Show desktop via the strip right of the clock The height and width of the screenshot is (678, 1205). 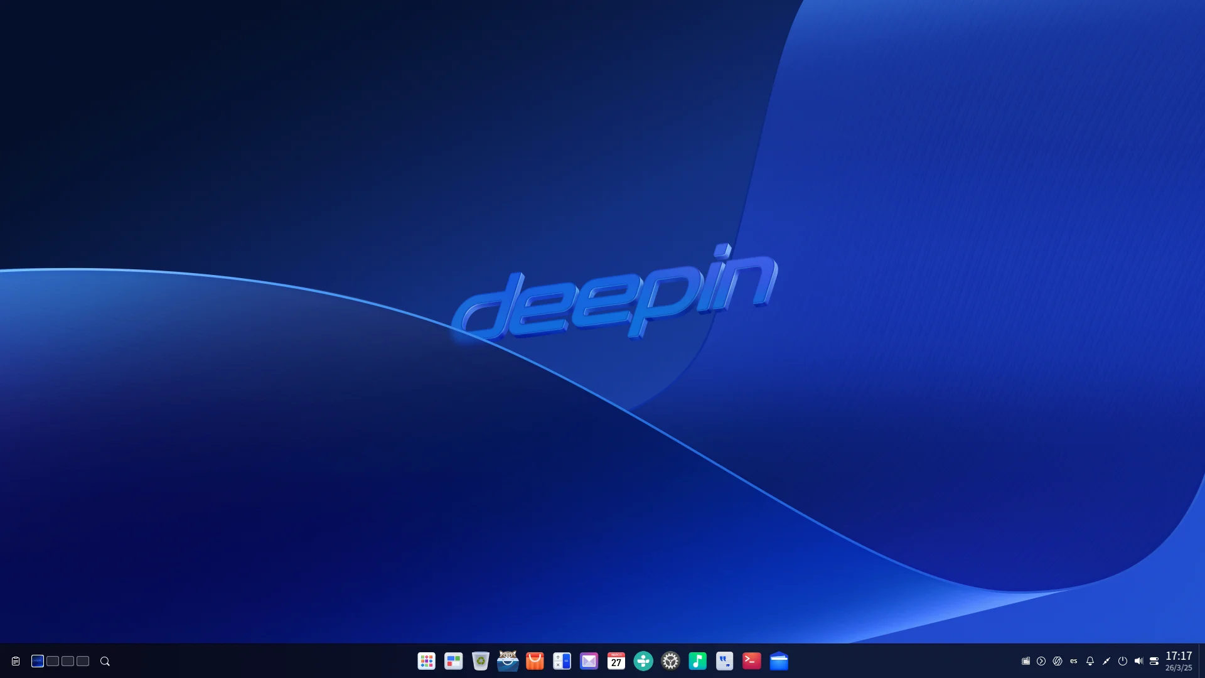pyautogui.click(x=1202, y=661)
